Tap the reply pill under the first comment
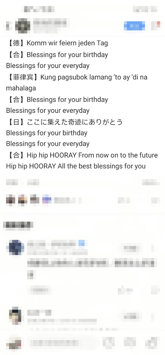This screenshot has width=165, height=355. 39,290
